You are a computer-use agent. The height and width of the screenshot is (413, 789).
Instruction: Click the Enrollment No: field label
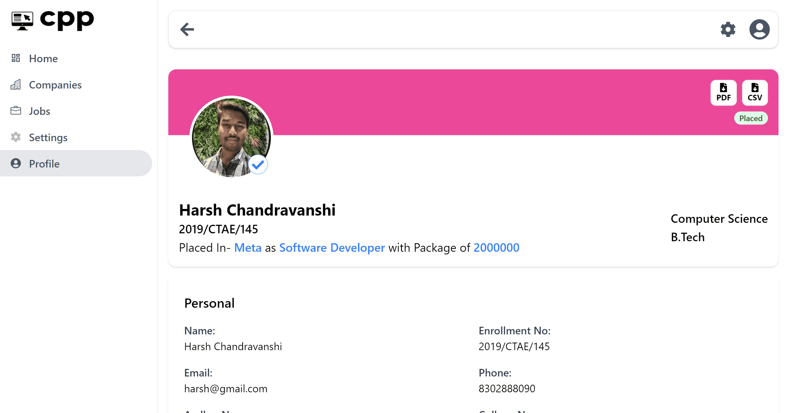click(514, 331)
